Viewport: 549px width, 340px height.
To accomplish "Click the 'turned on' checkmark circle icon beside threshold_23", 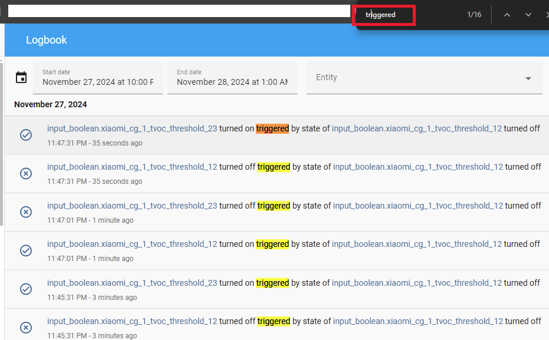I will pos(25,135).
